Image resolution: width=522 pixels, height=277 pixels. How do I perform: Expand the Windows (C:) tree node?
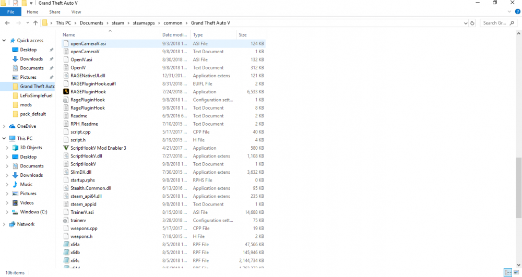(7, 212)
